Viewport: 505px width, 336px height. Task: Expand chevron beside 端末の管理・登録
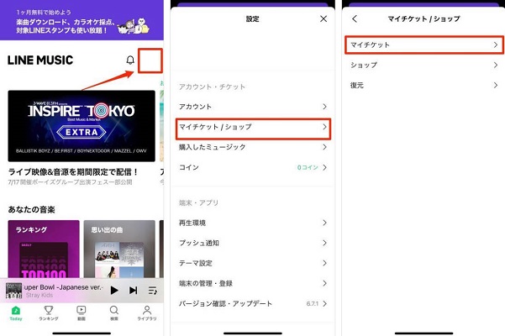pyautogui.click(x=324, y=283)
